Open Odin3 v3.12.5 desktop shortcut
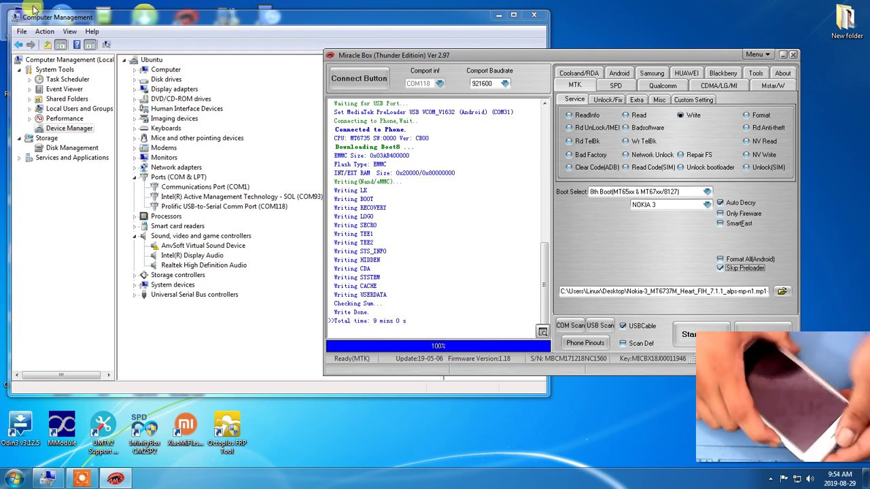870x489 pixels. (x=20, y=430)
